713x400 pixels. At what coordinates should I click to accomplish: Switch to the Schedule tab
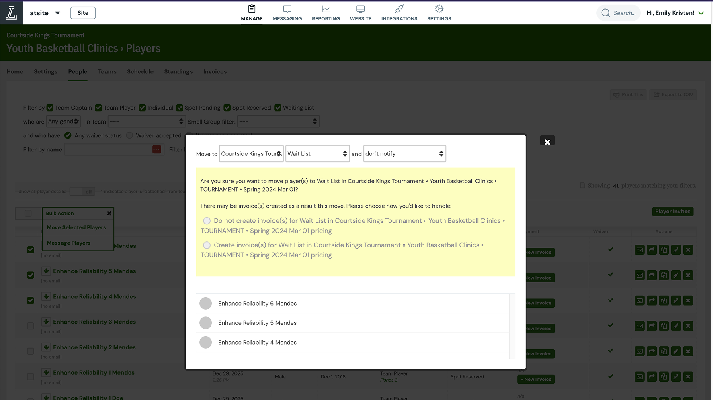(x=140, y=72)
